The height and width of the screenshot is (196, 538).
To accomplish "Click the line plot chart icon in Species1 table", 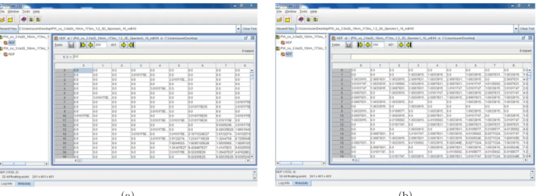I will click(x=350, y=45).
